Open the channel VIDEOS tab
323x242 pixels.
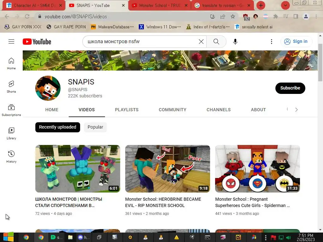[x=87, y=110]
